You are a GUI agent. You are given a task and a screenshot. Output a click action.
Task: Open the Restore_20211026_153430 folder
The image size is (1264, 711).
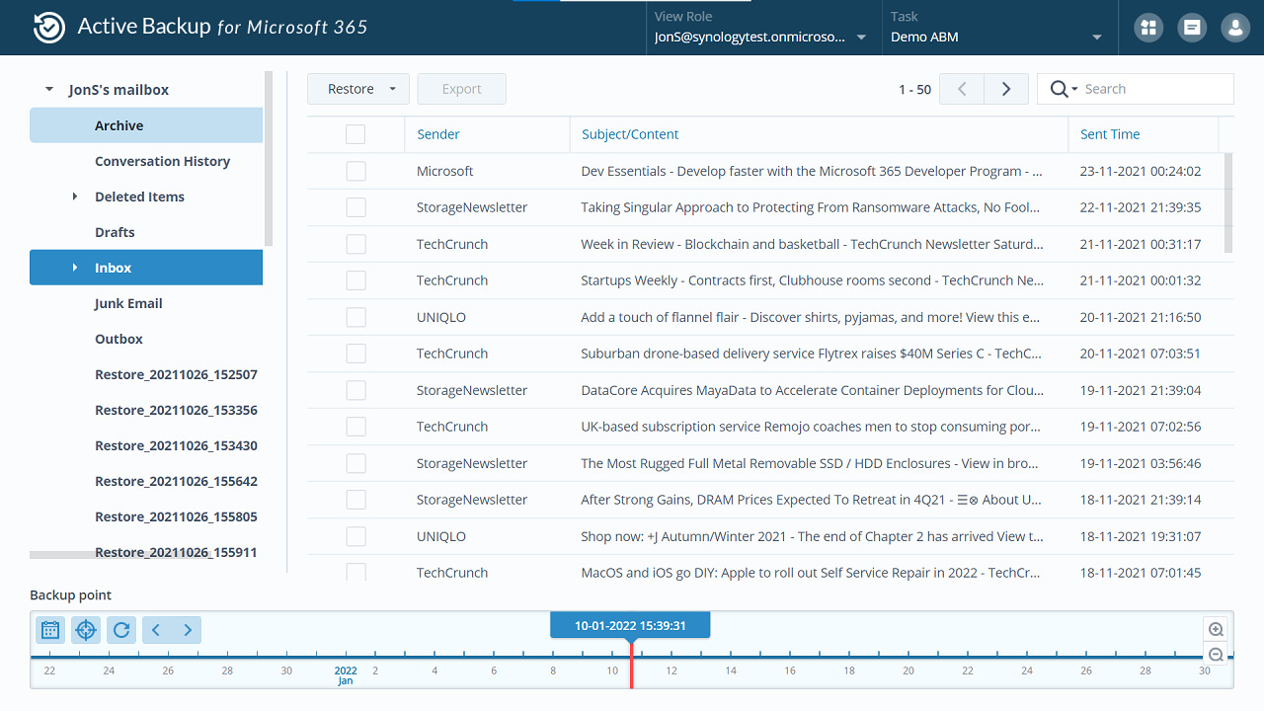pos(146,445)
